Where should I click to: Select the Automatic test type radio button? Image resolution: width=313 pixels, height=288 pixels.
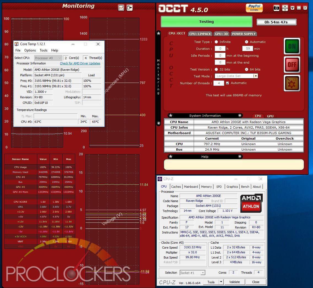click(247, 42)
